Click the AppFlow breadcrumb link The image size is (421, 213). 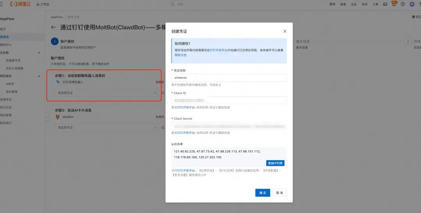point(57,17)
